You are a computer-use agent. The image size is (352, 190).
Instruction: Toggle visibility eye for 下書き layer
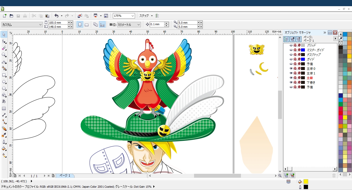(291, 83)
